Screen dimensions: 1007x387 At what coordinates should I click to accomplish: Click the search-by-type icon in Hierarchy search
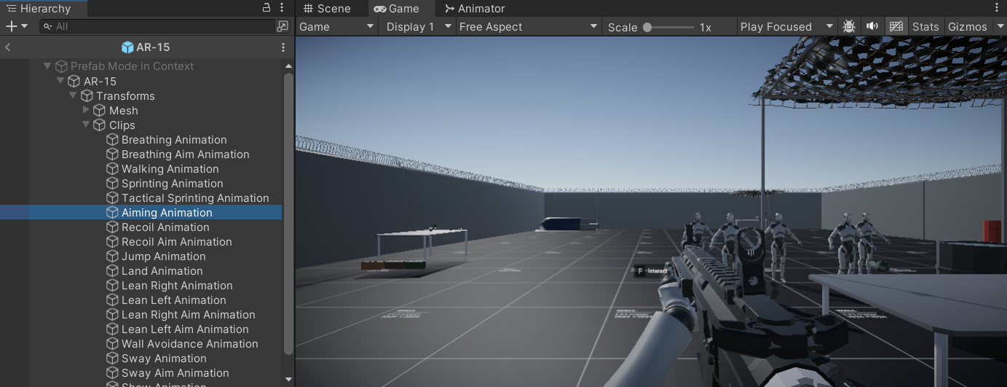283,26
